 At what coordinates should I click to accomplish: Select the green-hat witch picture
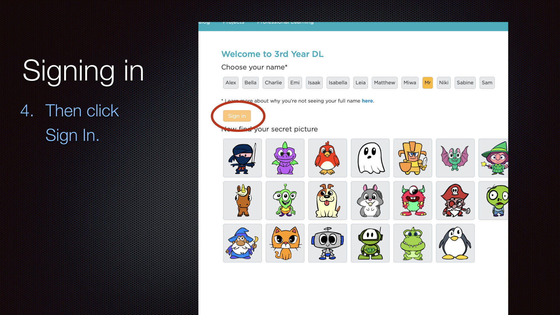[494, 158]
